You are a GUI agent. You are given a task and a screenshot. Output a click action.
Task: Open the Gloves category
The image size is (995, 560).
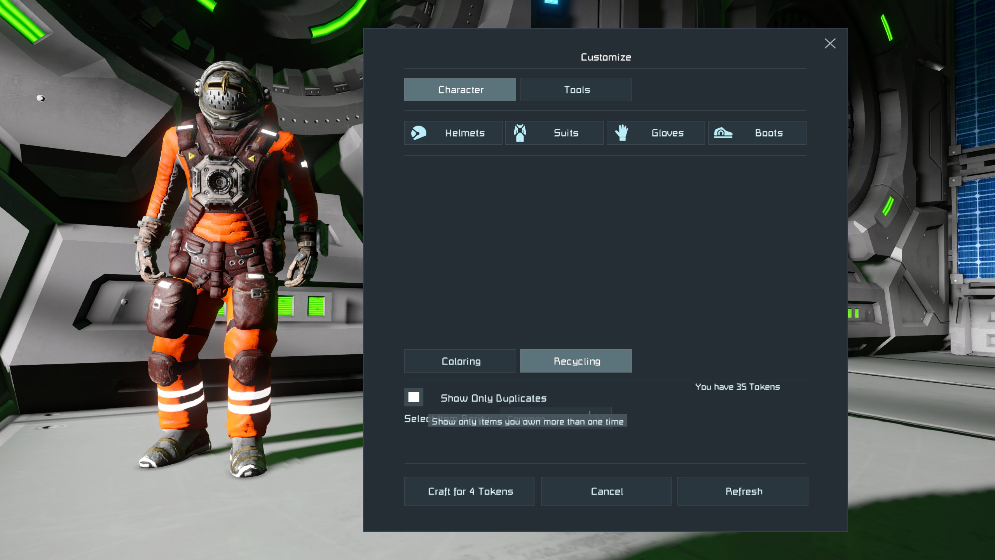coord(667,133)
